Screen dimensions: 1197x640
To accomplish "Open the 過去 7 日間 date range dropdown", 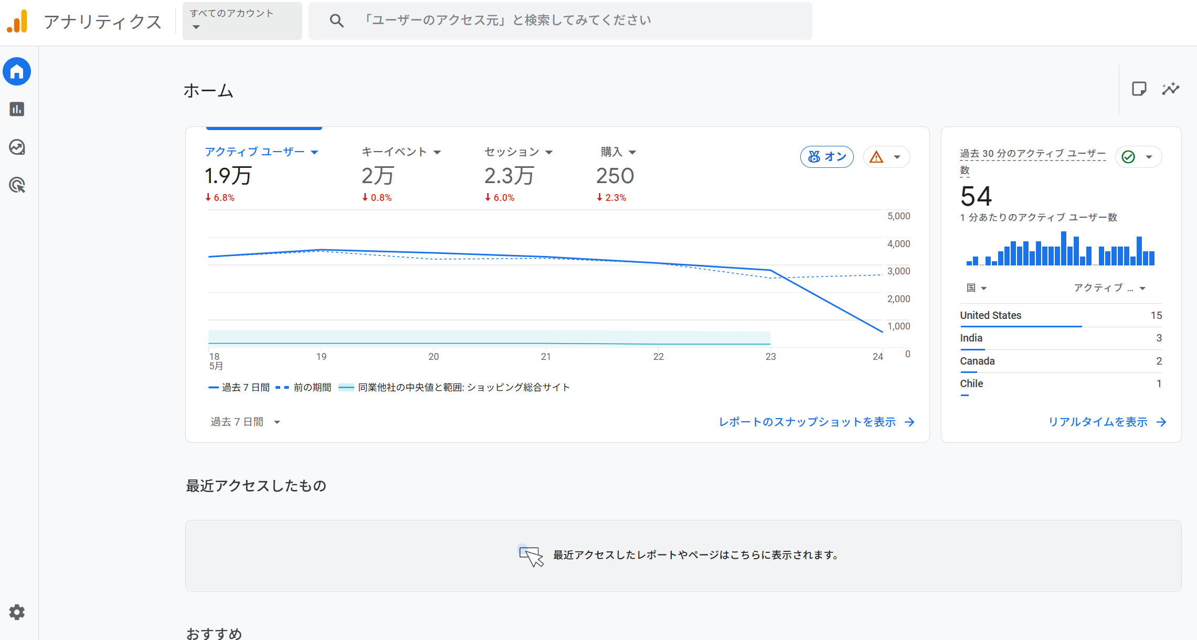I will click(246, 422).
